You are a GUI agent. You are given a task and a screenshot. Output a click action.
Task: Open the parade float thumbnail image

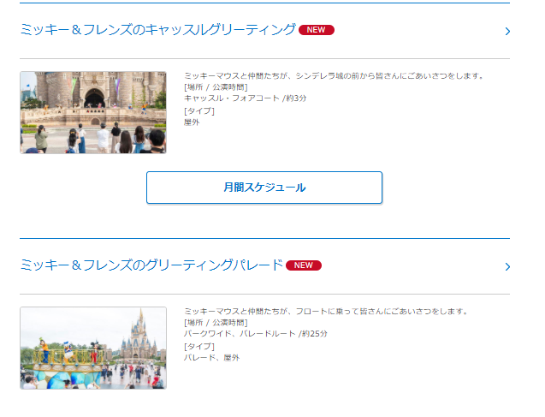[93, 348]
